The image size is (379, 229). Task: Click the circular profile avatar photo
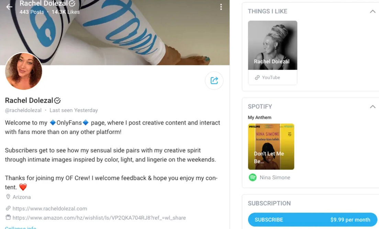click(x=23, y=72)
